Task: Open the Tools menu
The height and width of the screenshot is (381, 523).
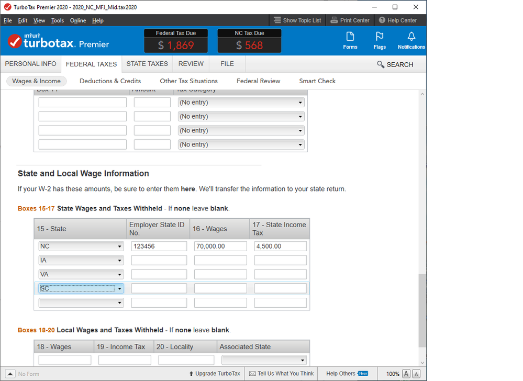Action: tap(58, 20)
